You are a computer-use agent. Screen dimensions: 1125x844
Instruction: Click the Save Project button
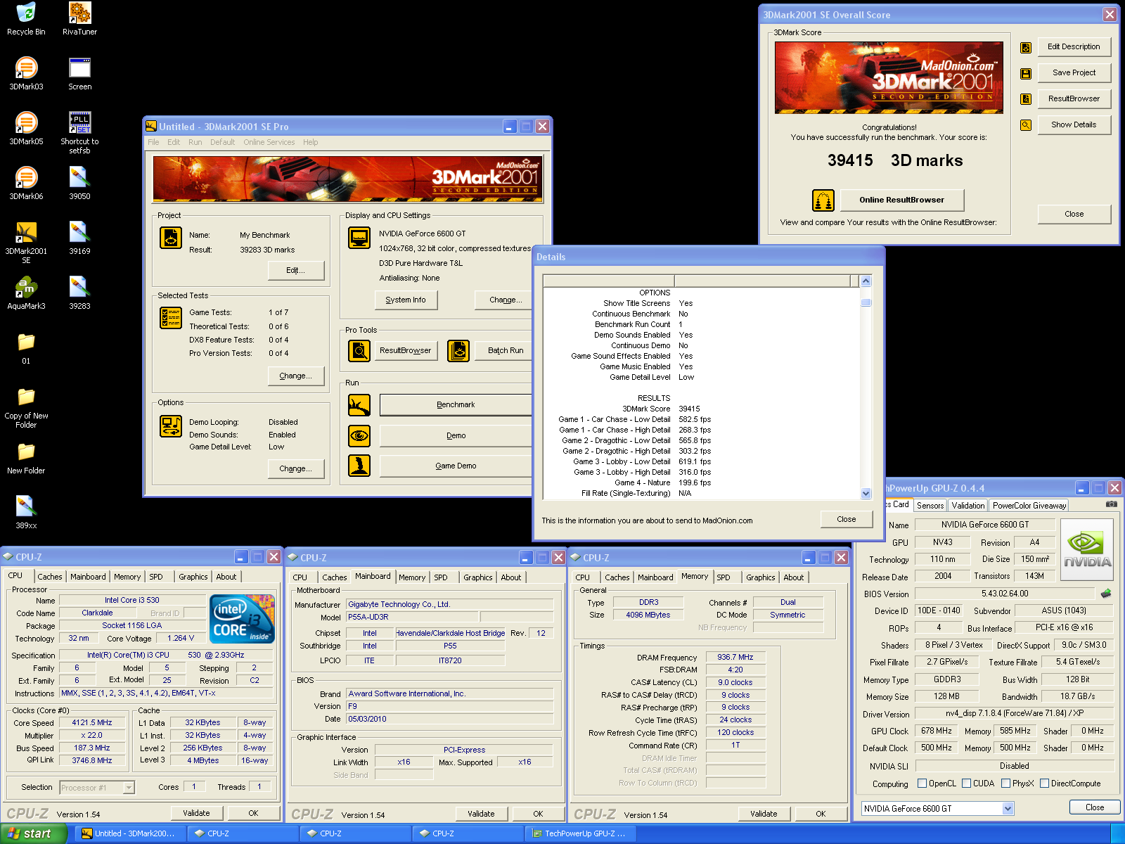coord(1074,73)
